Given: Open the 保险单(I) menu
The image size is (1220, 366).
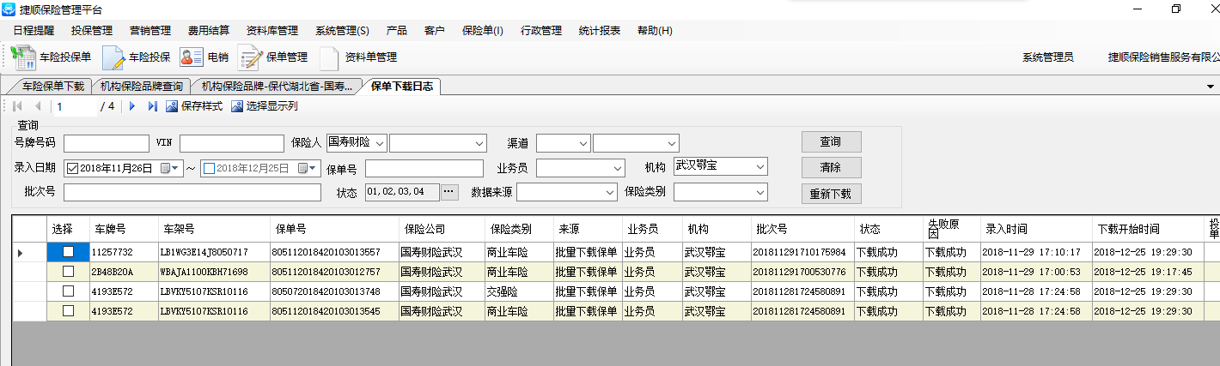Looking at the screenshot, I should (x=483, y=31).
